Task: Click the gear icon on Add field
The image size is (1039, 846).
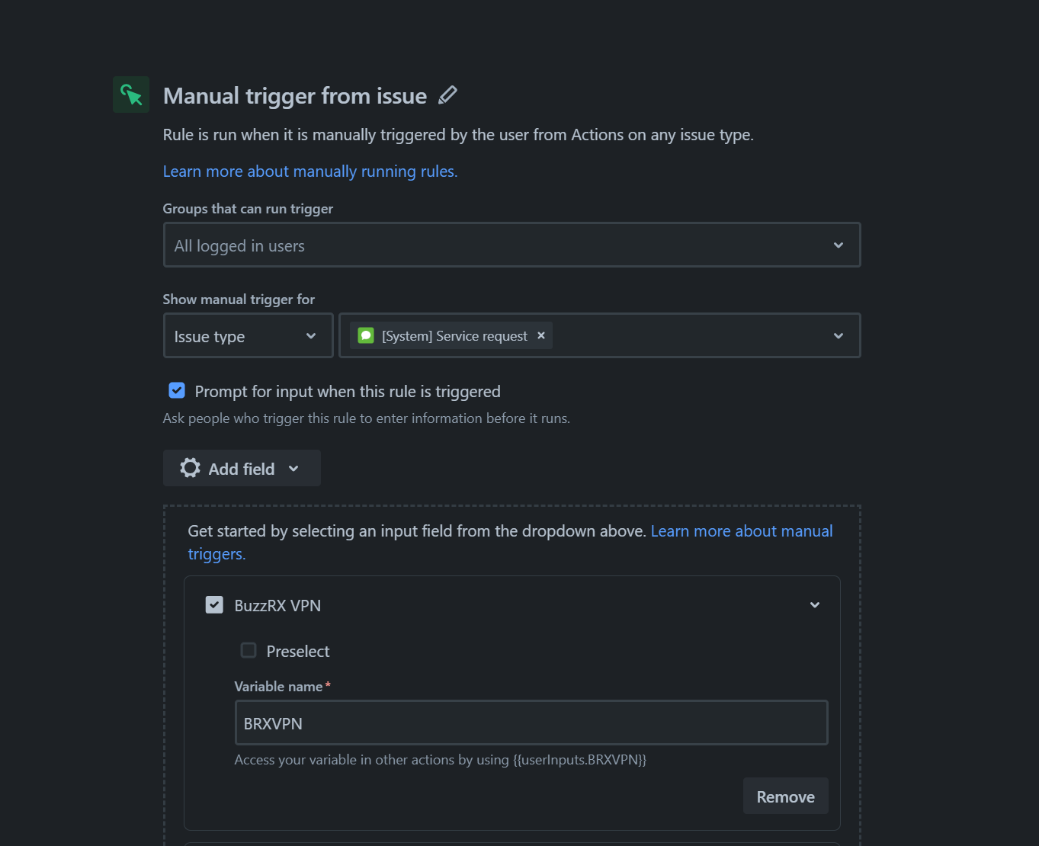Action: click(190, 468)
